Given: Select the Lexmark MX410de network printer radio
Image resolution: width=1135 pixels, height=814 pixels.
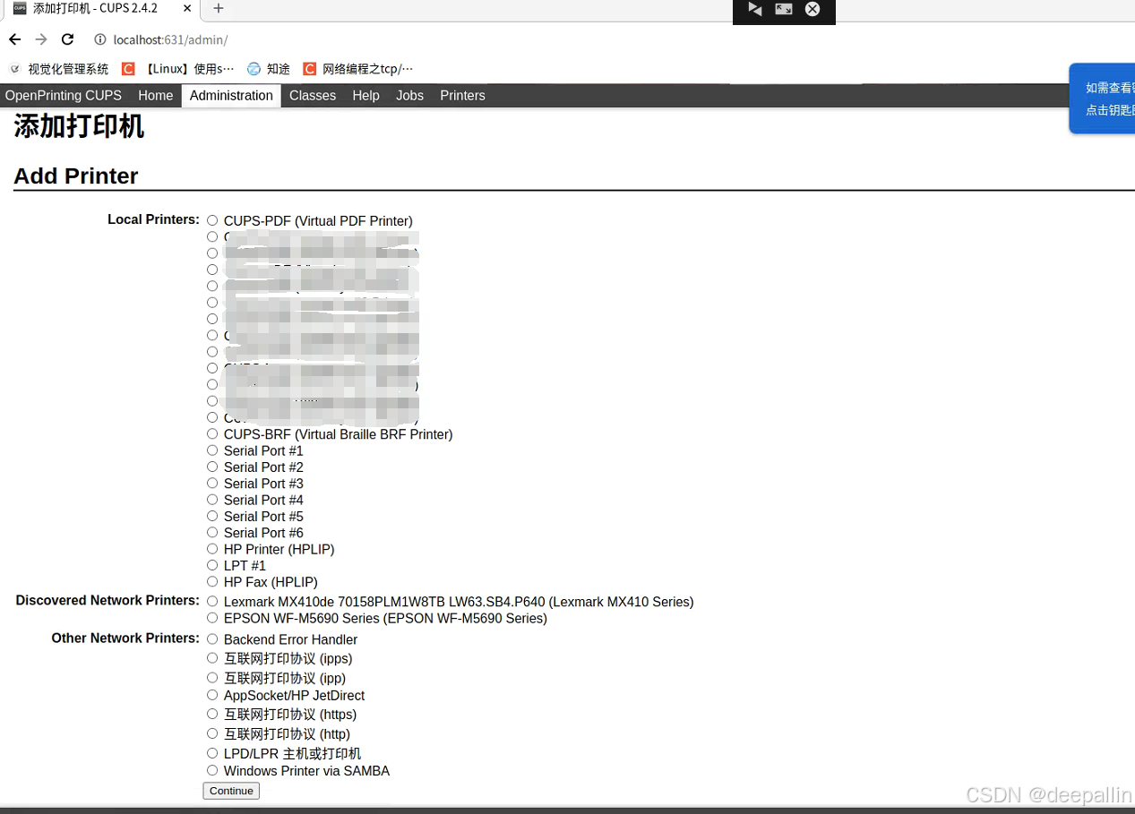Looking at the screenshot, I should tap(212, 602).
